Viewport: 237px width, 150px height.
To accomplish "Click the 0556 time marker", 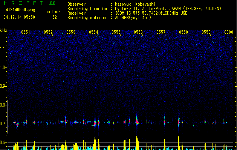I will click(138, 32).
